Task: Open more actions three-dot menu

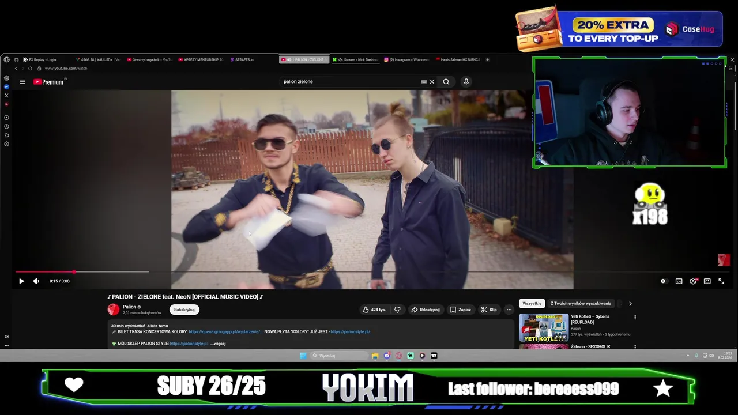Action: [509, 310]
